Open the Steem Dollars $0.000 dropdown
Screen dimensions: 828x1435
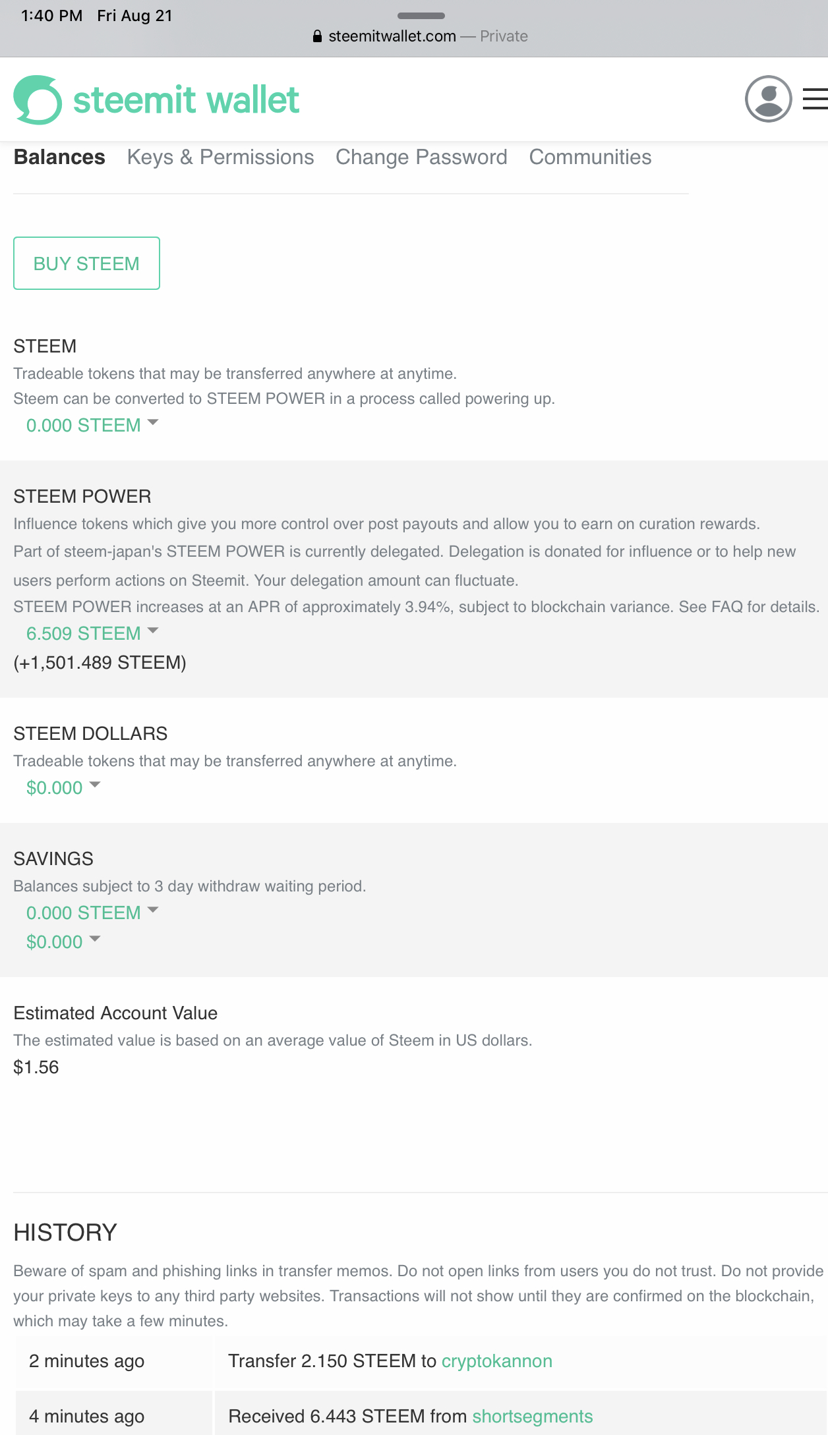click(x=63, y=787)
